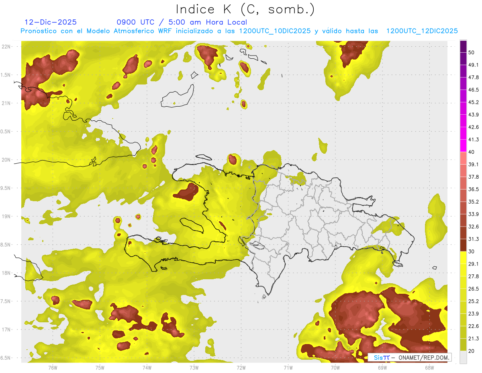Click the "21N" latitude label

tap(6, 103)
